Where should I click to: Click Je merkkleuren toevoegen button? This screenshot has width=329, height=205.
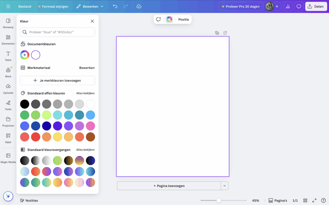point(58,80)
